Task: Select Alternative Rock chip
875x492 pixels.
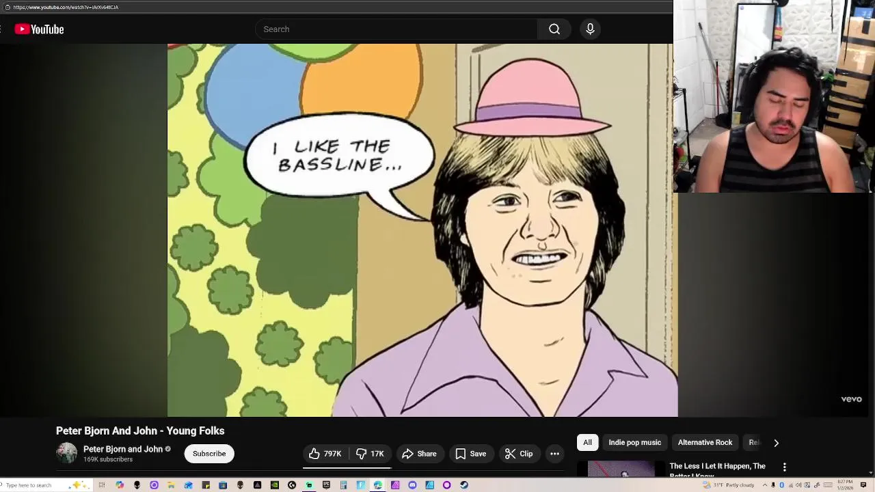Action: pos(705,442)
